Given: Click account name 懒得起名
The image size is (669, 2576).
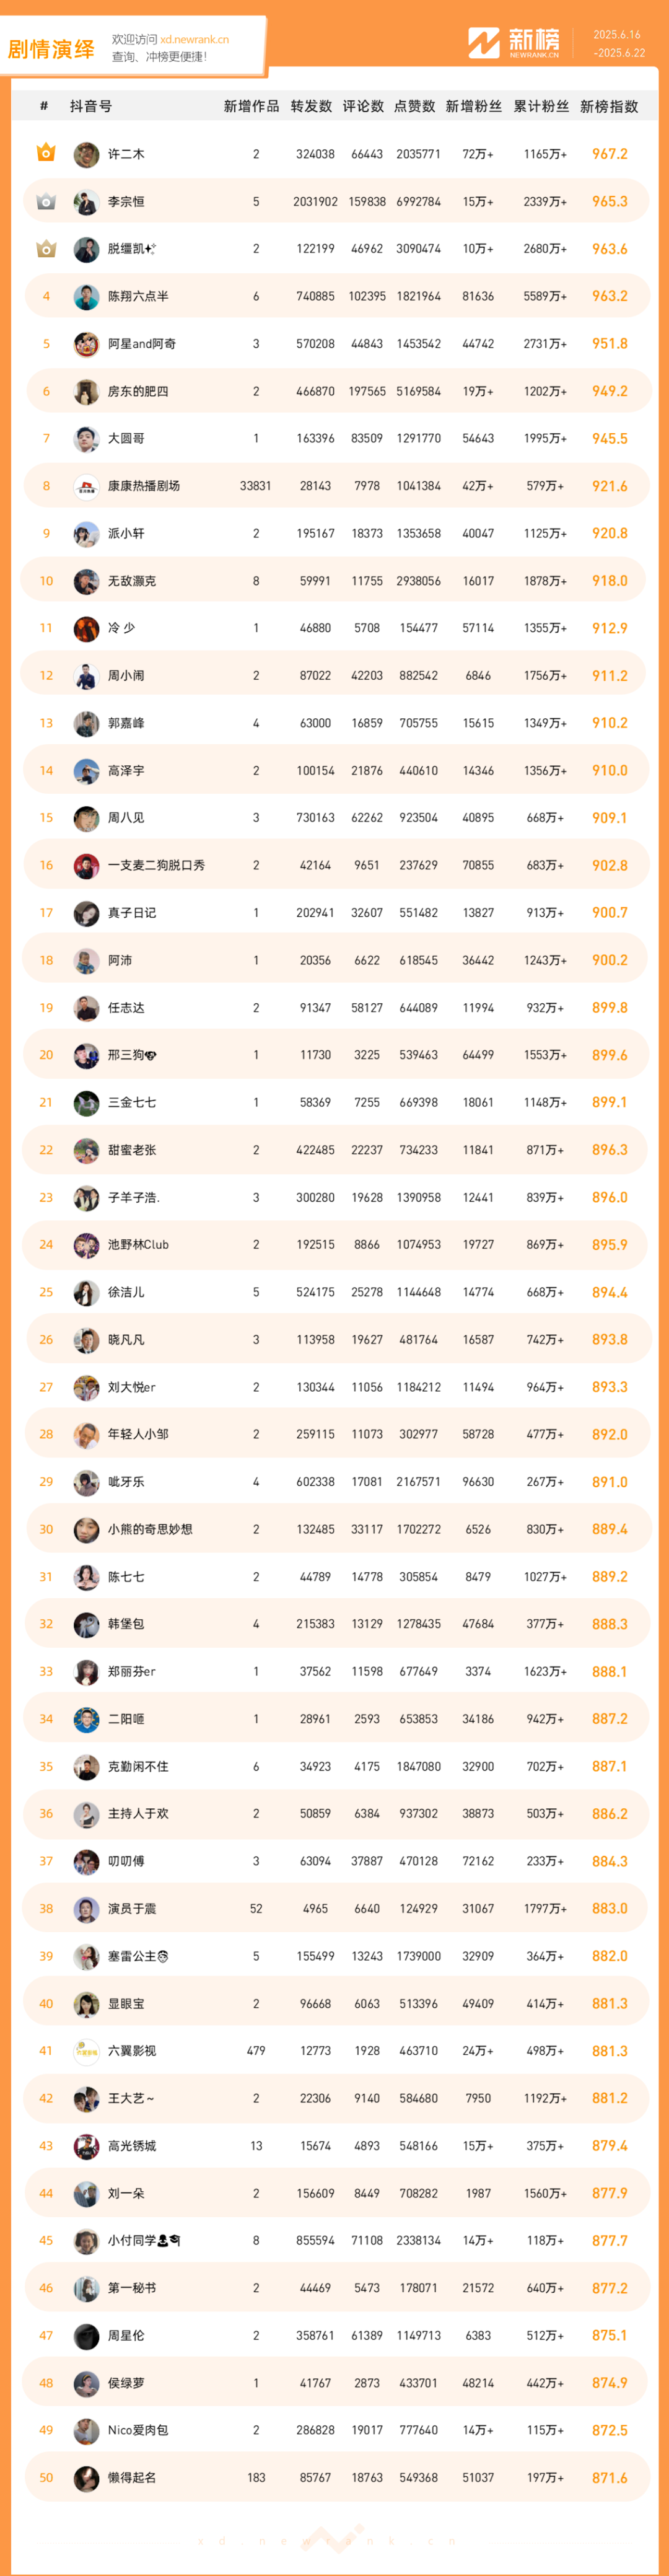Looking at the screenshot, I should 132,2478.
